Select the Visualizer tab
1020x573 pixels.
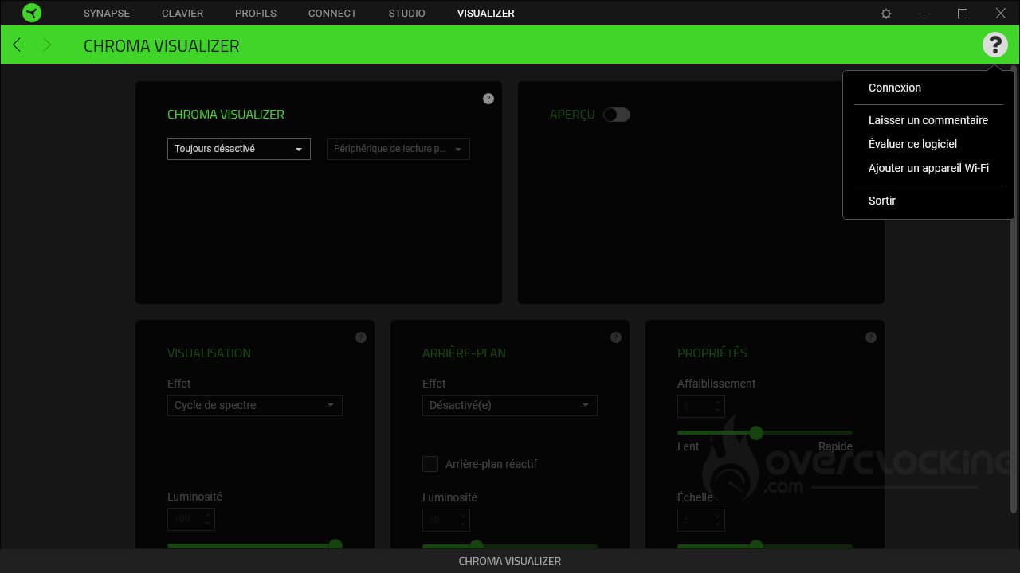point(486,14)
